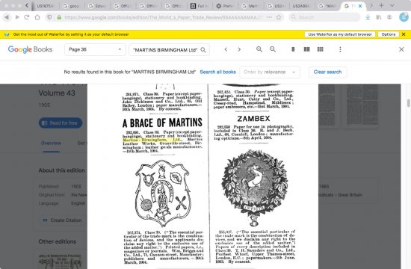Go to the next page arrow
Image resolution: width=411 pixels, height=269 pixels.
click(239, 49)
